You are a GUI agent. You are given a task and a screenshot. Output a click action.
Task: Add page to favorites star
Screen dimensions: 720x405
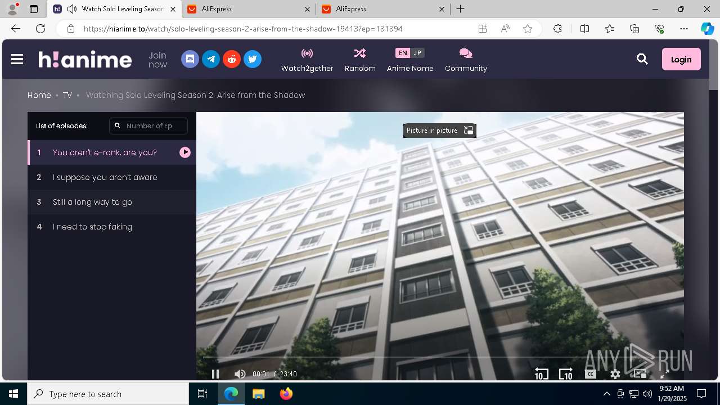(x=528, y=29)
